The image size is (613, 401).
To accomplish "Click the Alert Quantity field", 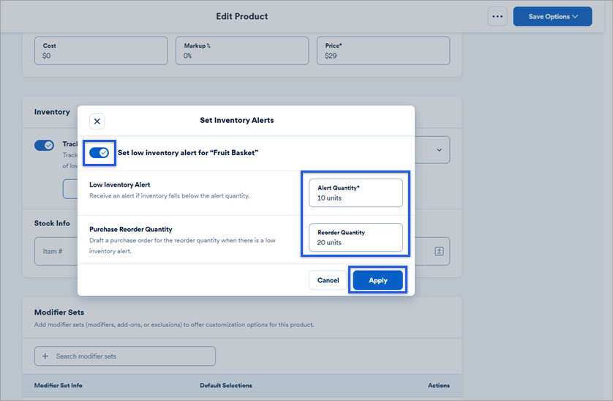I will (x=356, y=193).
